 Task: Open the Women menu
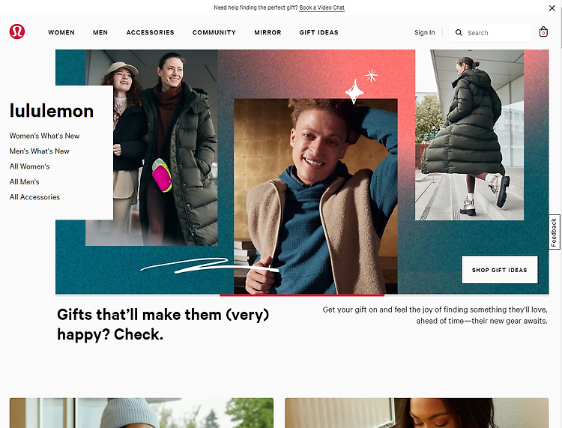point(61,32)
